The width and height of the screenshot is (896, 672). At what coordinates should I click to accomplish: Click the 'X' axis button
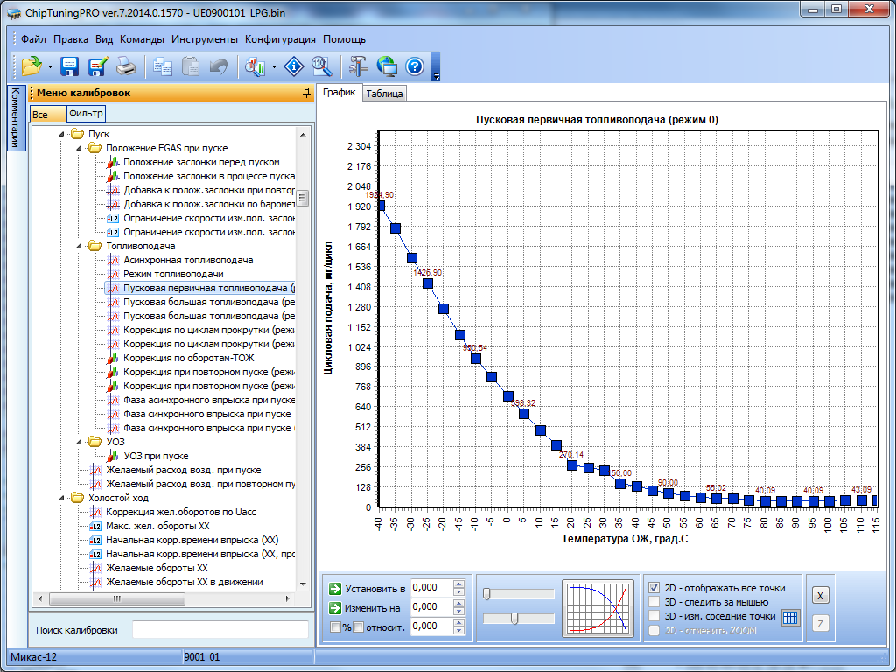pyautogui.click(x=820, y=595)
